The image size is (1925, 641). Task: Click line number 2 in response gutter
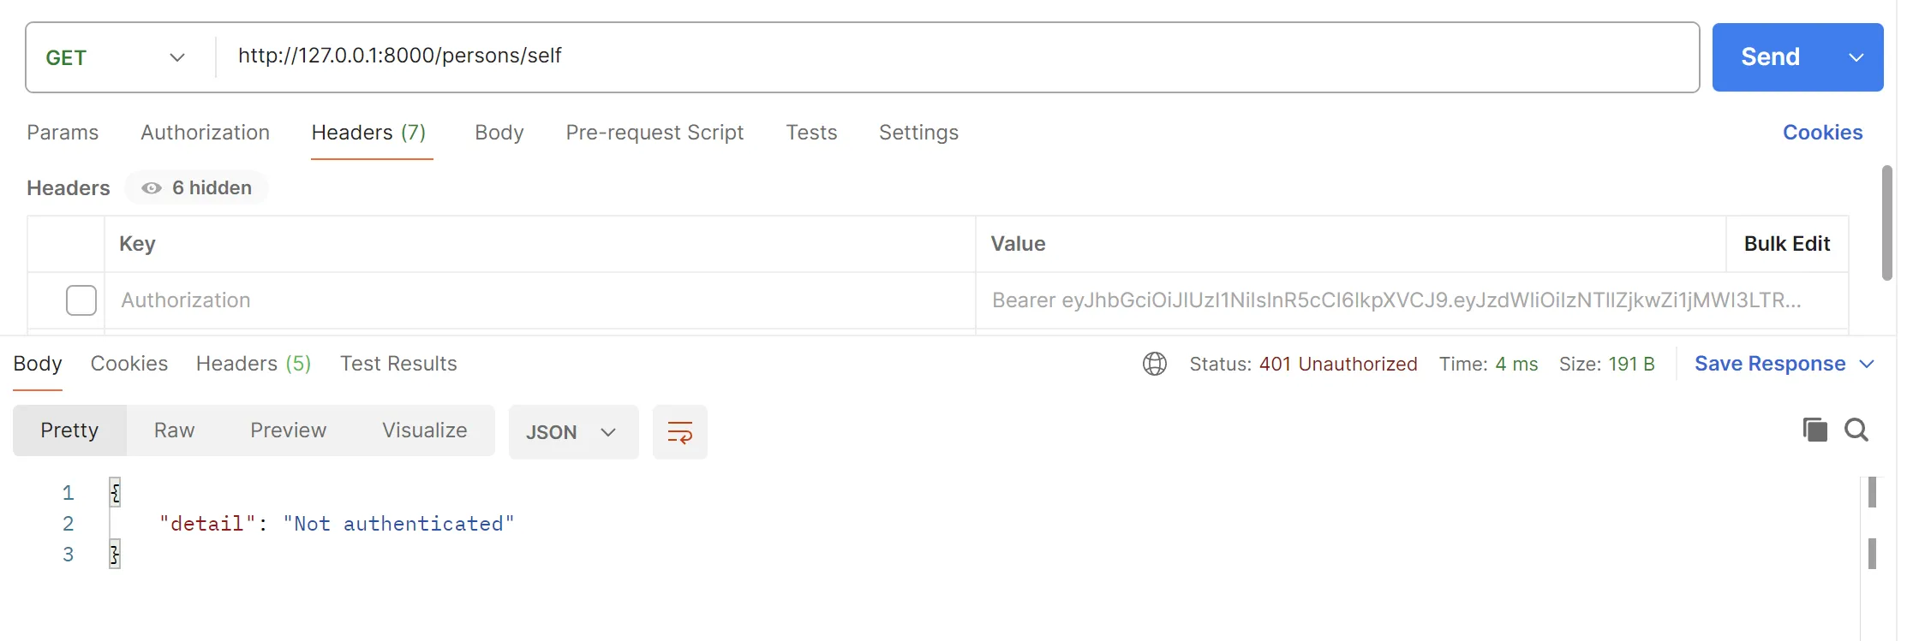tap(69, 524)
